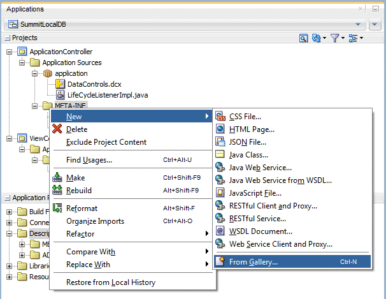Screen dimensions: 386x299
Task: Click the application package icon
Action: point(47,73)
